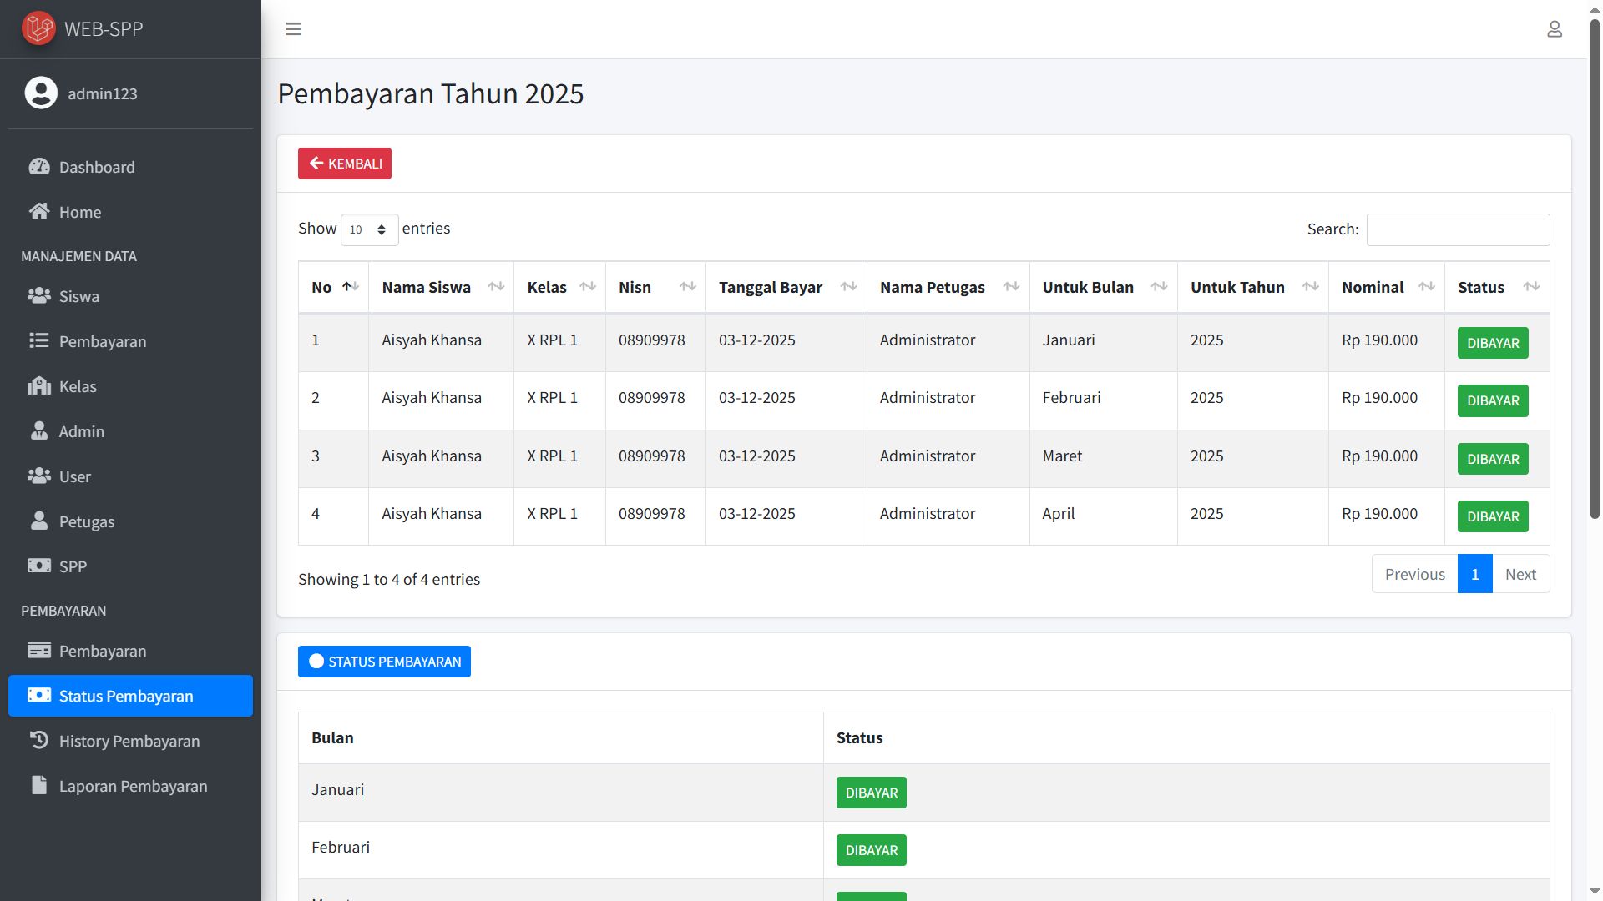The image size is (1603, 901).
Task: Go to Next pagination page
Action: pos(1520,574)
